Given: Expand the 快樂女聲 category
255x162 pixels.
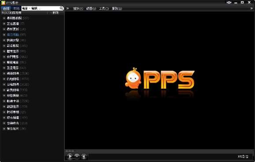Looking at the screenshot, I should pyautogui.click(x=4, y=40).
